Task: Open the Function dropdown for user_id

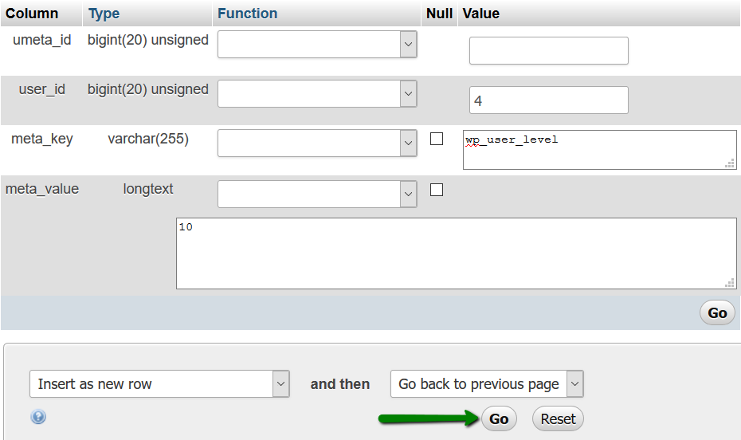Action: [317, 93]
